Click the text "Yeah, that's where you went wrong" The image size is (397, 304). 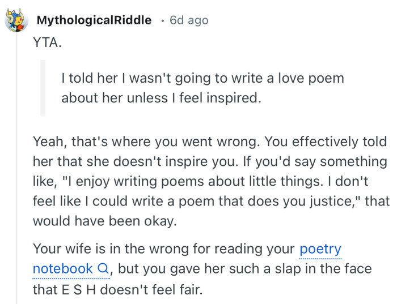coord(130,141)
